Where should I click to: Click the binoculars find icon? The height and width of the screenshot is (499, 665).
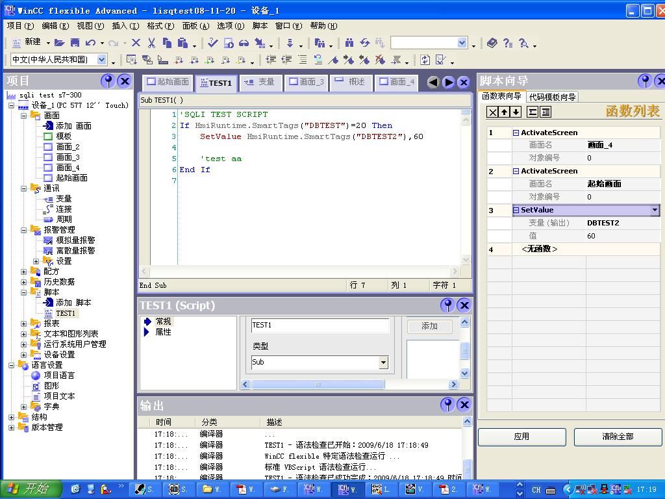click(349, 43)
